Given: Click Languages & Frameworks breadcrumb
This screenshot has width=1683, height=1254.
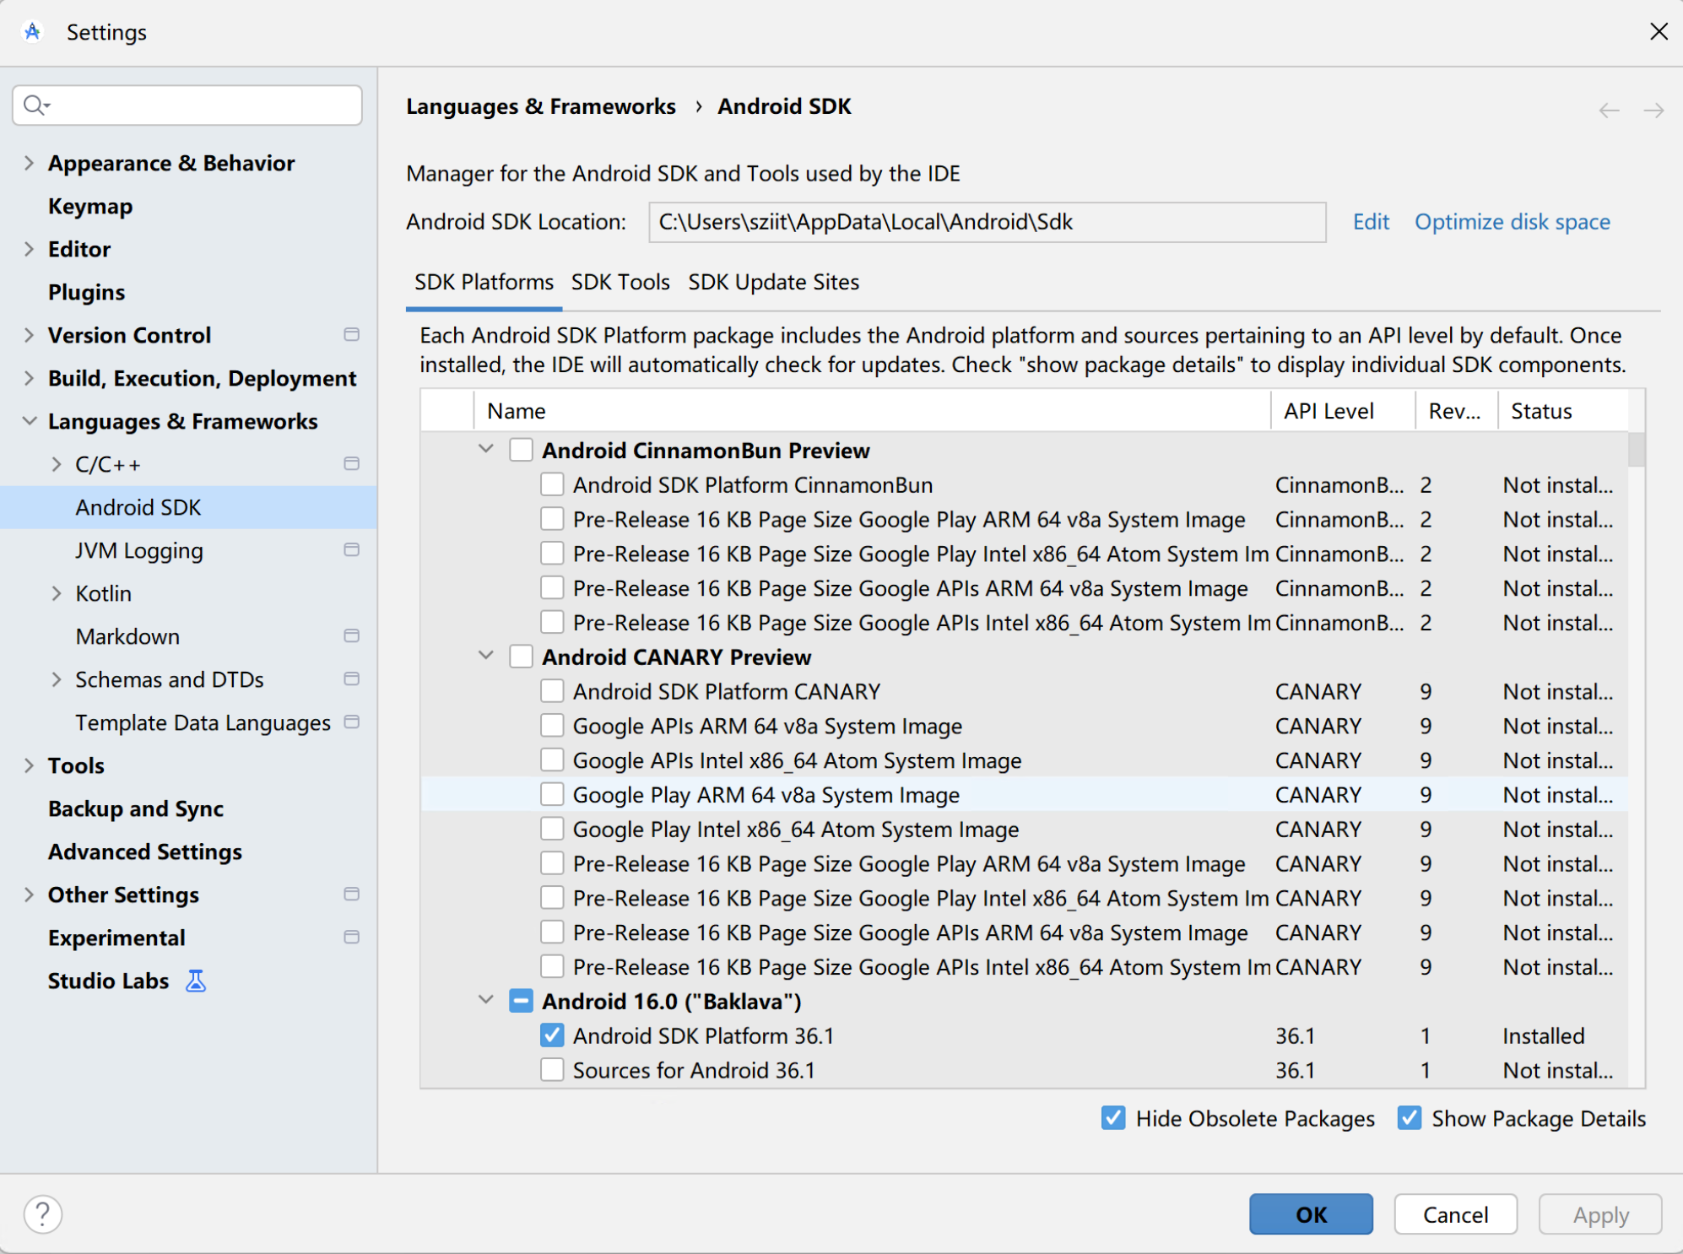Looking at the screenshot, I should [541, 106].
